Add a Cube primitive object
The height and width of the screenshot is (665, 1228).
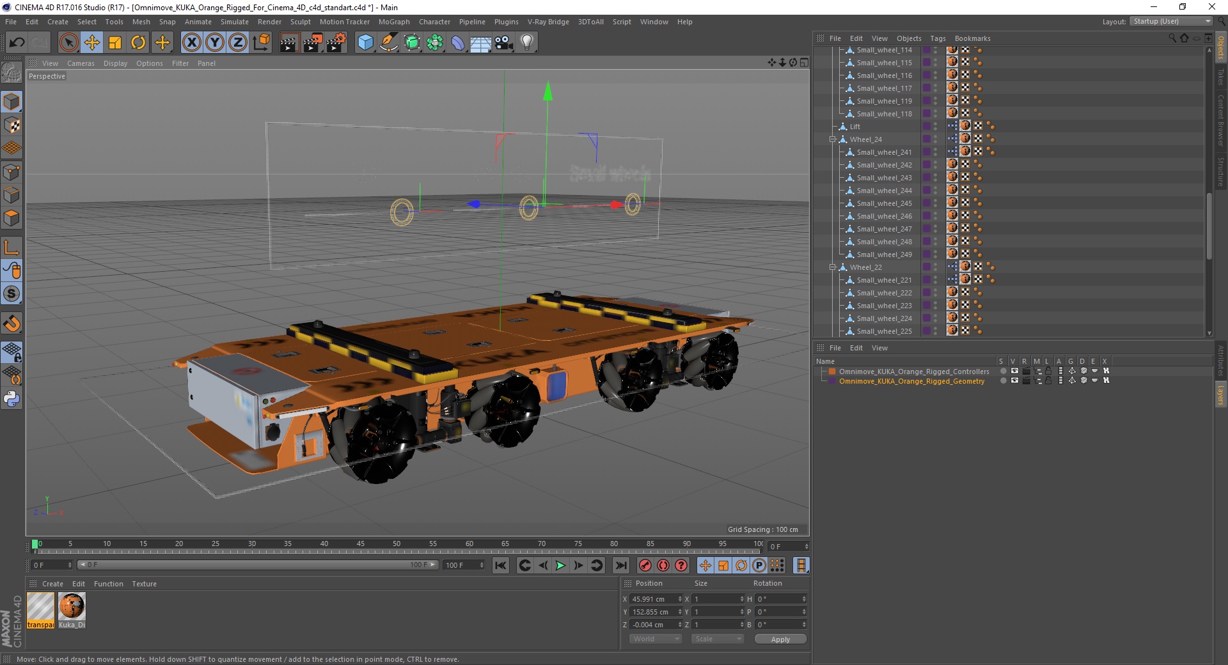pyautogui.click(x=365, y=43)
